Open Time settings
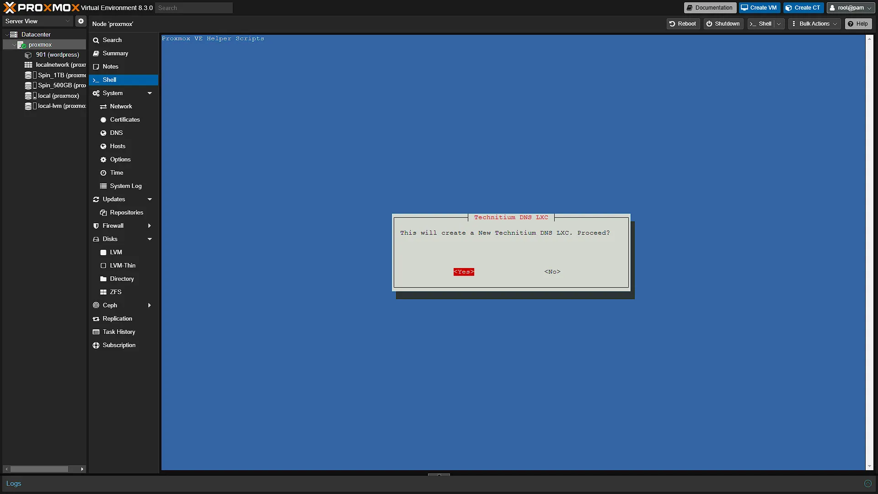 point(123,173)
